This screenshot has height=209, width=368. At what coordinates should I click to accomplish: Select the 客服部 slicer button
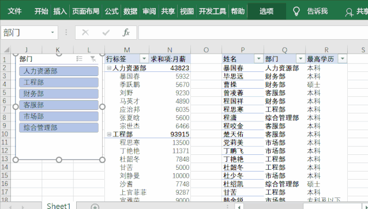tap(59, 105)
